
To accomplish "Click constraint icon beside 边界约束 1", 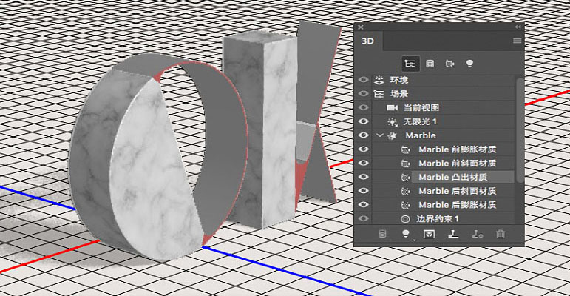I will click(405, 219).
